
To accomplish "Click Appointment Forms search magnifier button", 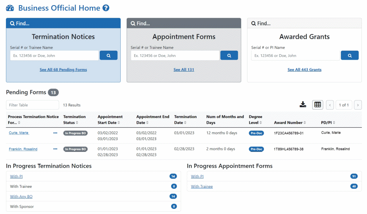I will pos(229,55).
